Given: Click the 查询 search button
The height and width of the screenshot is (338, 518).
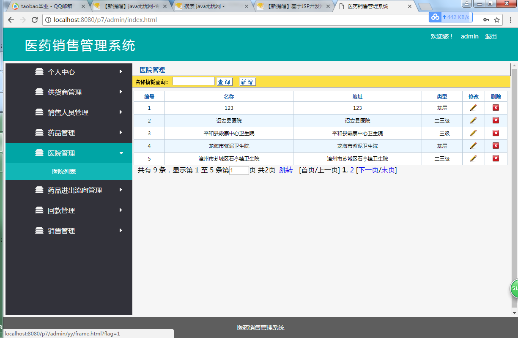Looking at the screenshot, I should point(225,82).
